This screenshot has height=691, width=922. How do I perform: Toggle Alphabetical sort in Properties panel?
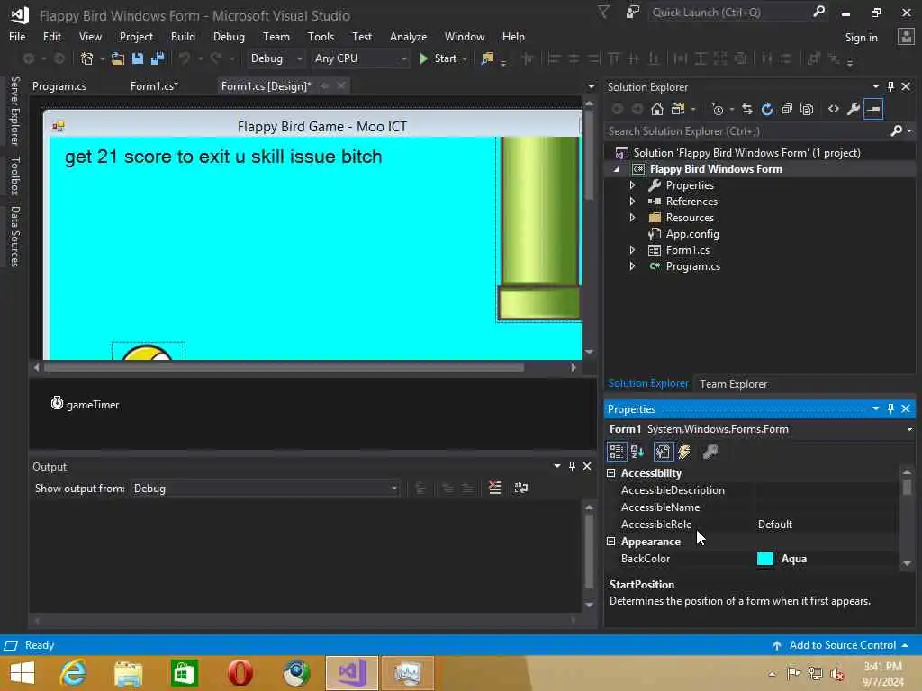point(637,452)
